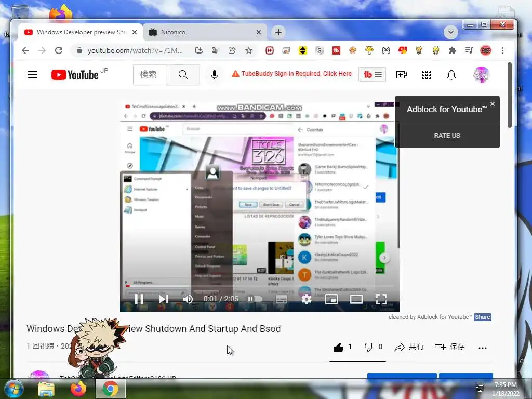This screenshot has height=399, width=532.
Task: Click the 共有 share button
Action: click(x=409, y=347)
